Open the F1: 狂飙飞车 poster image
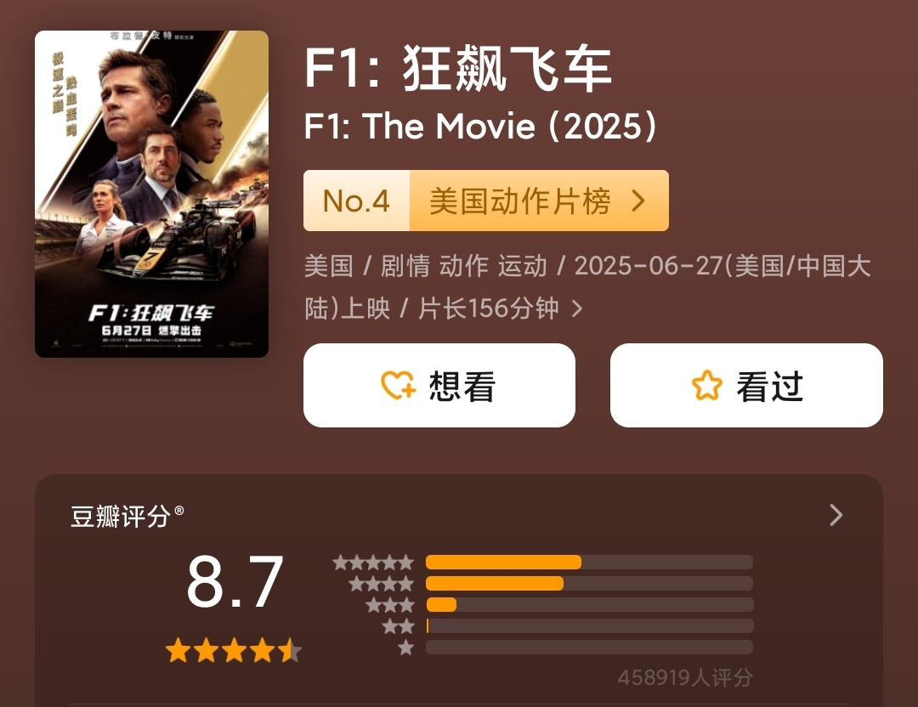918x707 pixels. 151,194
